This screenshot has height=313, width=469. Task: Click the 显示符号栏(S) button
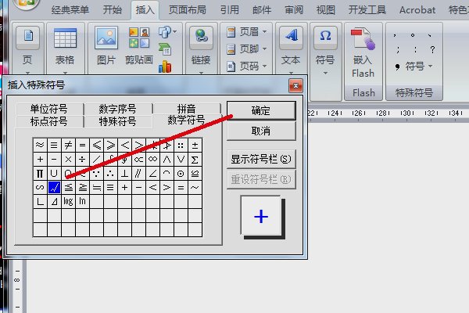(261, 159)
